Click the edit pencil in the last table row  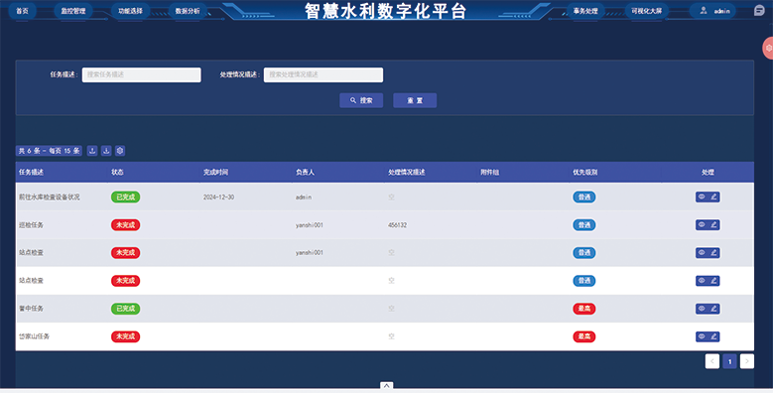click(x=713, y=336)
